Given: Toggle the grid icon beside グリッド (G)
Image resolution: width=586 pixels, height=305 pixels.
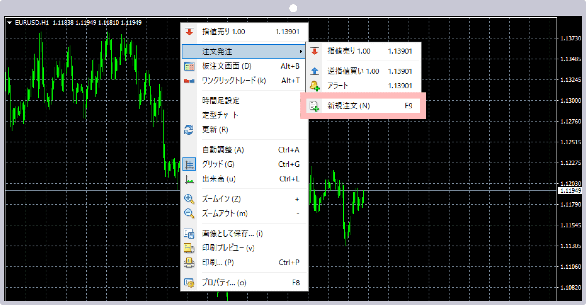Looking at the screenshot, I should click(x=189, y=164).
